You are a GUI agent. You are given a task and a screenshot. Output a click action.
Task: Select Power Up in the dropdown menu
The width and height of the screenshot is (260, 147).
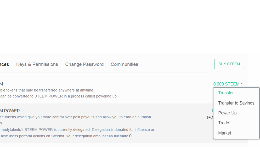click(x=227, y=113)
